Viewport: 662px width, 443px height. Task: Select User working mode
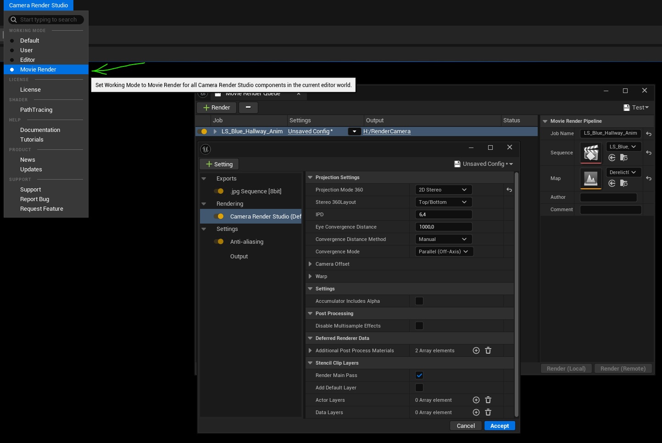(46, 50)
